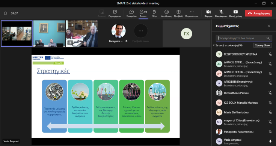Select the ΓΧ avatar video tile
276x146 pixels.
click(186, 34)
